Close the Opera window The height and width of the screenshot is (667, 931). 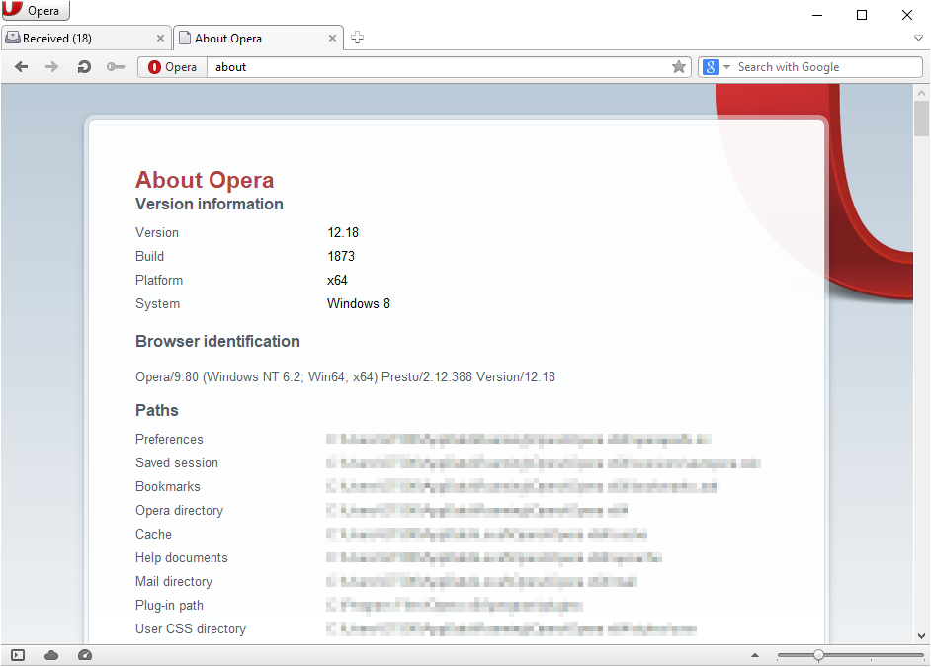tap(907, 15)
